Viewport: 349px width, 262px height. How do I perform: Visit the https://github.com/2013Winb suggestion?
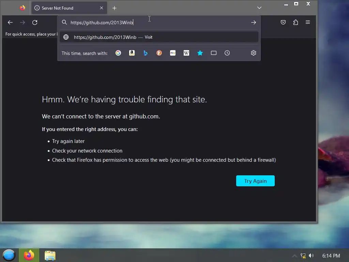[x=159, y=37]
